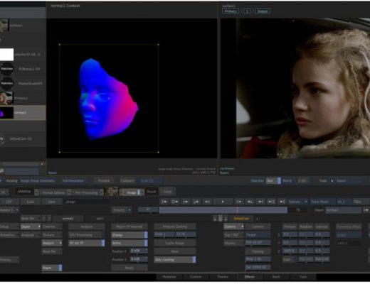Screen dimensions: 370x284
Task: Jump to the first frame in the transport controls
Action: click(x=164, y=202)
